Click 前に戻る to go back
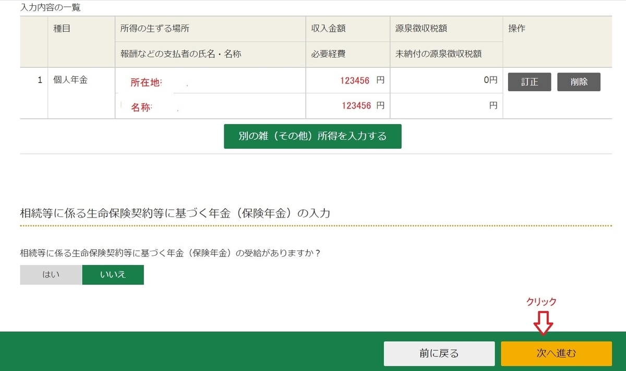This screenshot has width=626, height=371. coord(439,353)
